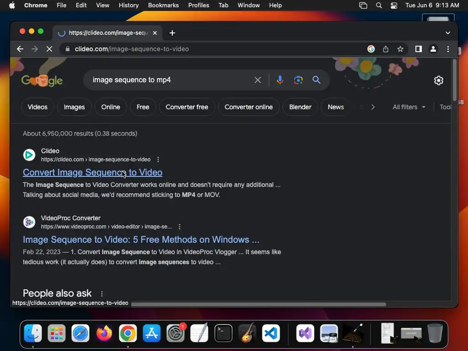Select the News filter chip
This screenshot has height=351, width=468.
tap(336, 107)
